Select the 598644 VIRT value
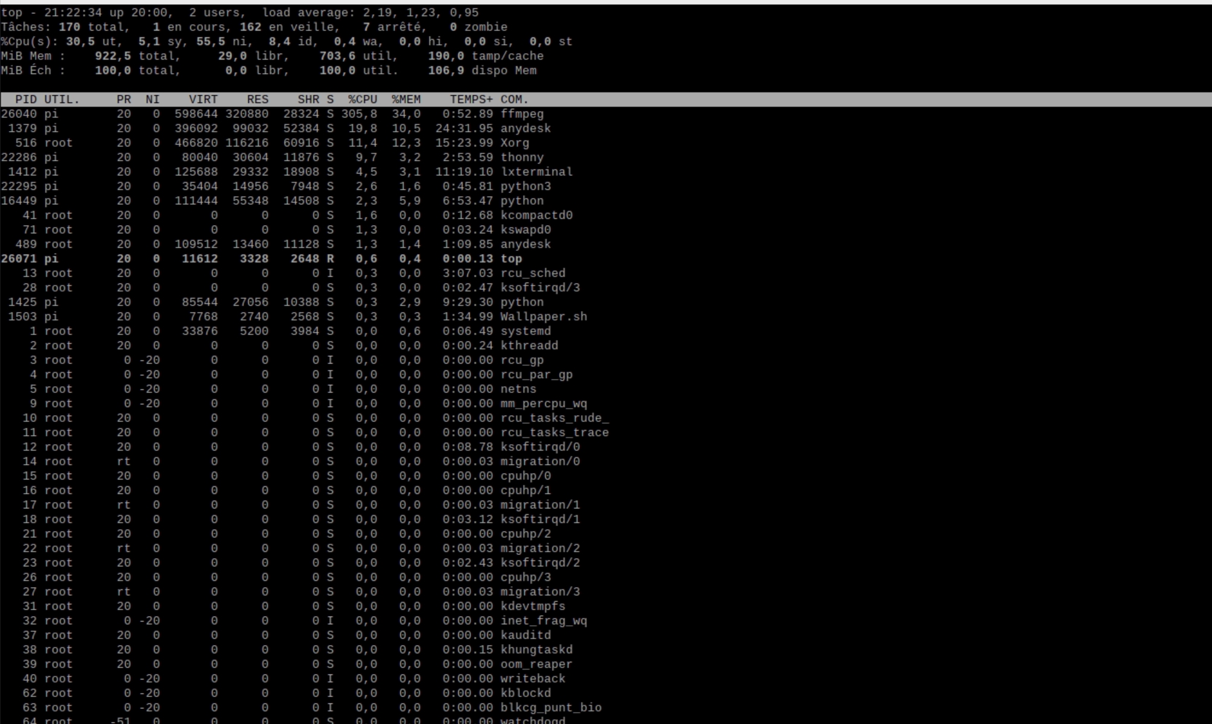Screen dimensions: 1212x724 pos(196,114)
